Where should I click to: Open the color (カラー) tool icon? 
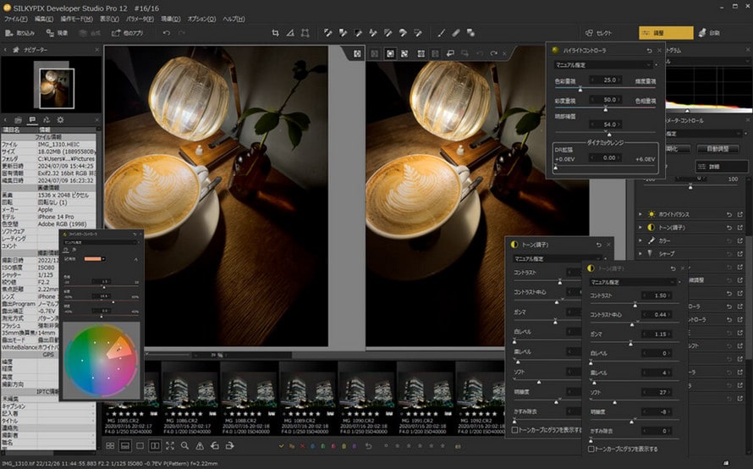[x=651, y=240]
